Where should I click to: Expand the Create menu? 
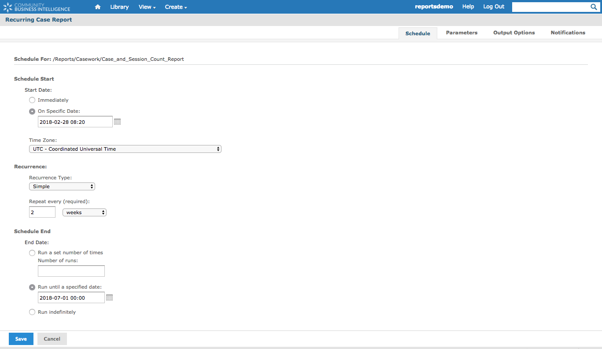pos(176,7)
